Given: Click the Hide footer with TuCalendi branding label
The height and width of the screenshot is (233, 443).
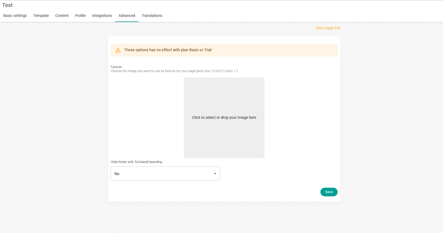Looking at the screenshot, I should click(136, 162).
